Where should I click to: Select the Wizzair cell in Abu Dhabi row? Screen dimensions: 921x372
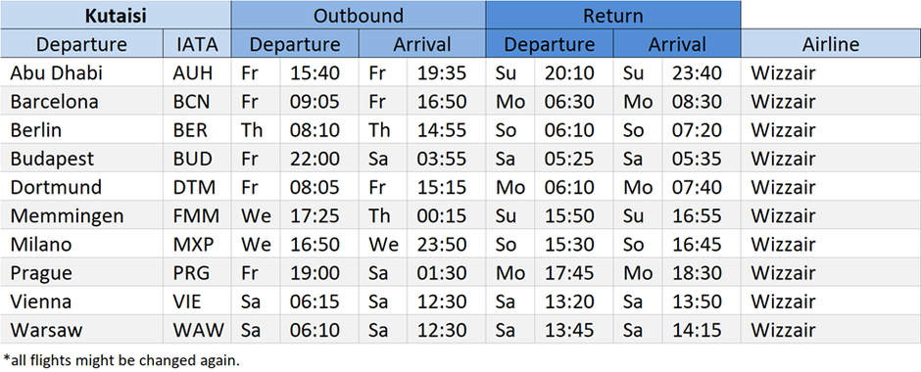click(831, 72)
